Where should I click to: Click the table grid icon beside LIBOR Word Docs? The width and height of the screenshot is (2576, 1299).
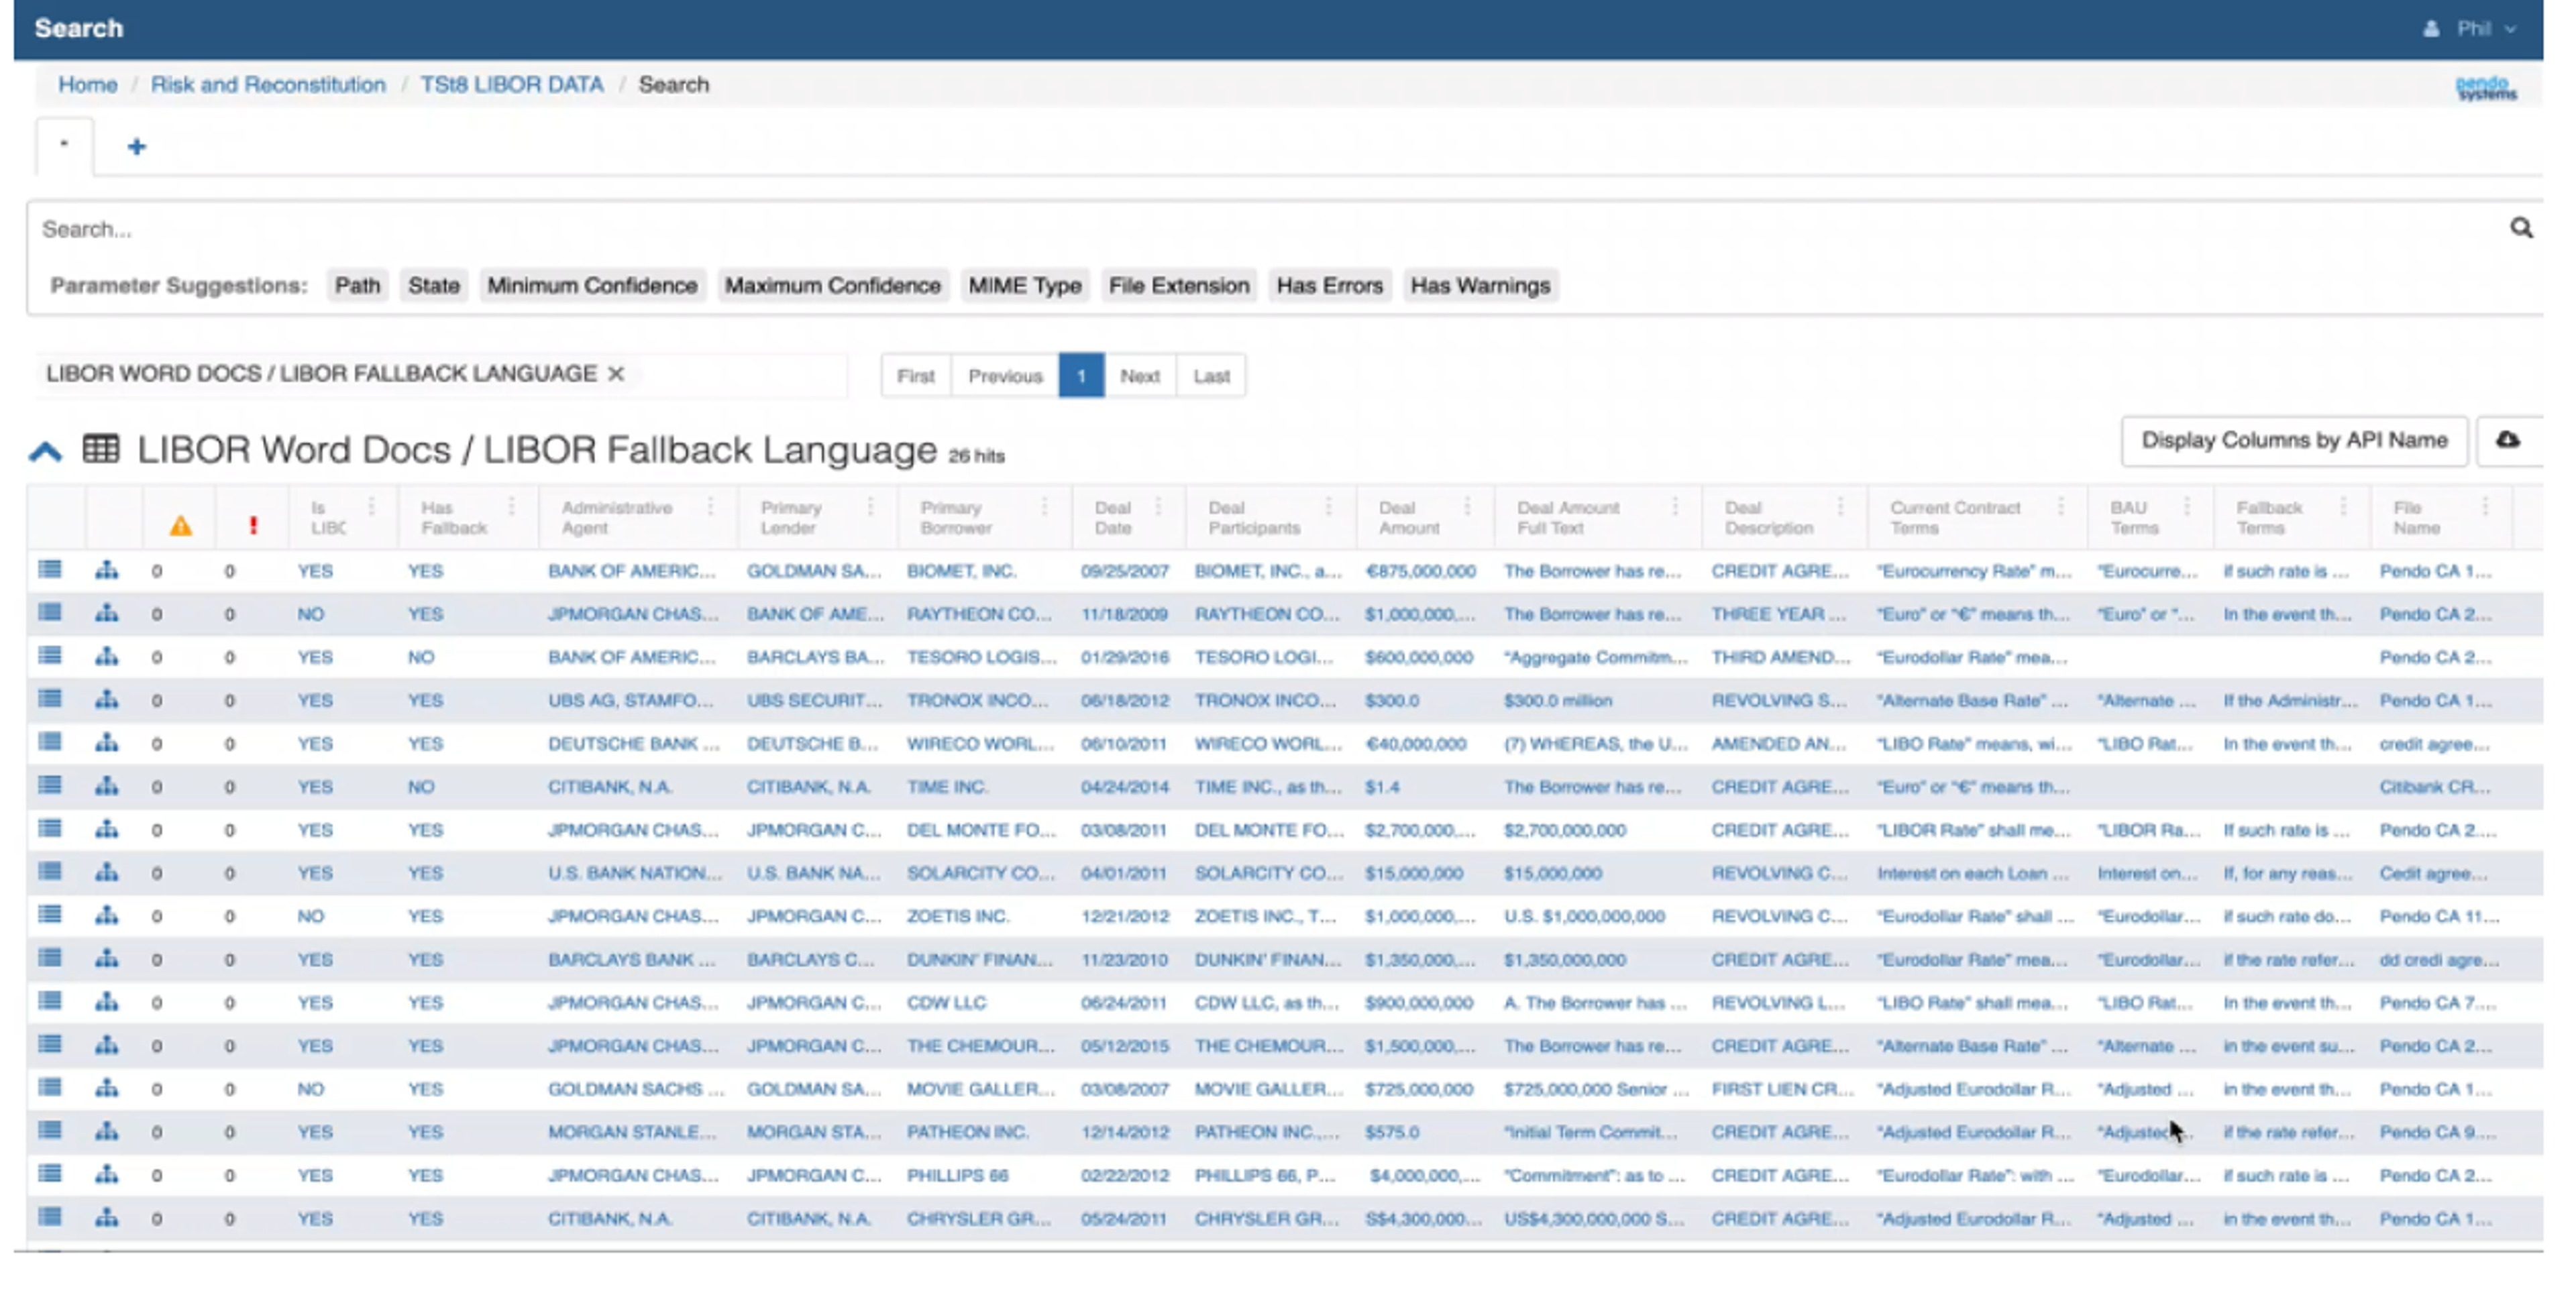pos(101,449)
